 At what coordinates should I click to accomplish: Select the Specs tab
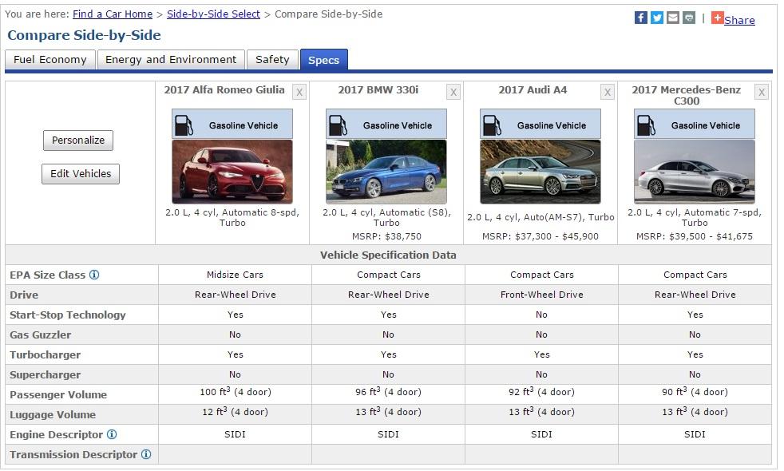tap(323, 60)
